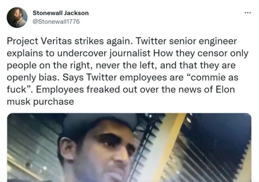Click the round profile avatar picture
Viewport: 259px width, 182px height.
click(x=17, y=17)
